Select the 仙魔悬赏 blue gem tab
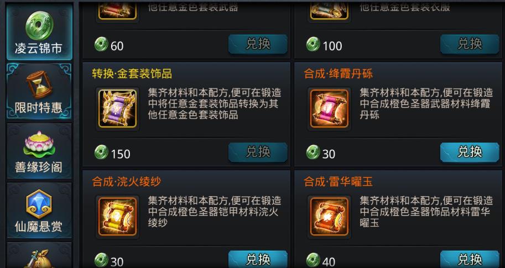Screen dimensions: 505x268 click(39, 211)
